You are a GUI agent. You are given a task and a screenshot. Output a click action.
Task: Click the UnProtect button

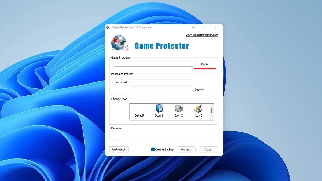(x=119, y=149)
